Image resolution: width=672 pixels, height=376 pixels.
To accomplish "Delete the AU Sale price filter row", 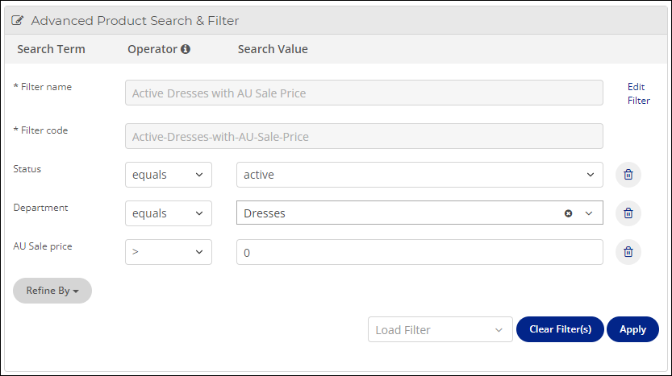I will (x=628, y=252).
